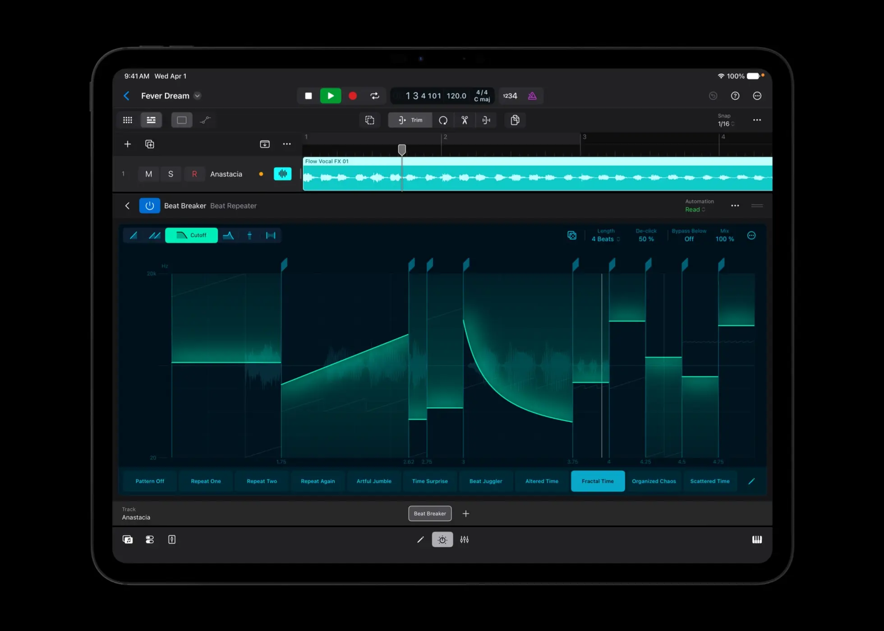Change Bypass Below Off setting
The height and width of the screenshot is (631, 884).
coord(689,239)
